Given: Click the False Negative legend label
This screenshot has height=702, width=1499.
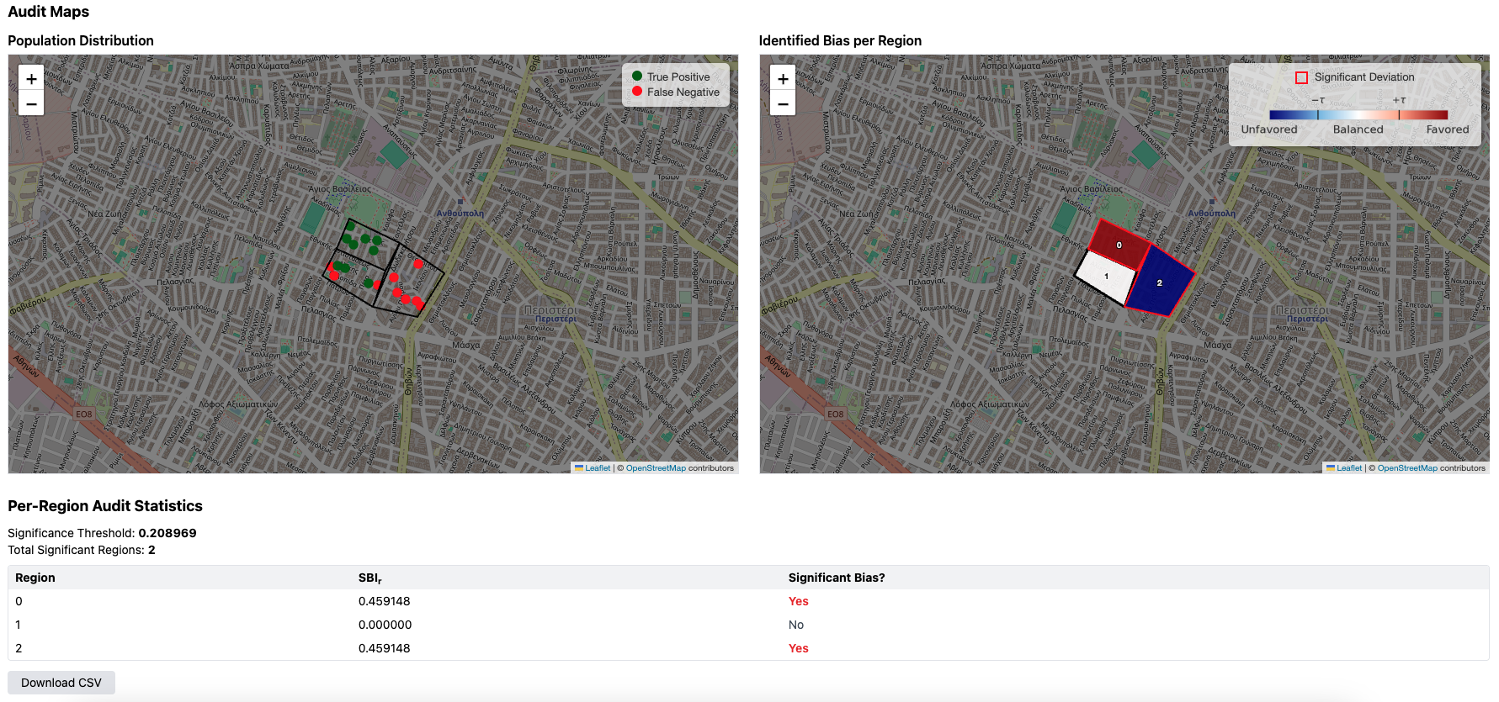Looking at the screenshot, I should click(683, 92).
